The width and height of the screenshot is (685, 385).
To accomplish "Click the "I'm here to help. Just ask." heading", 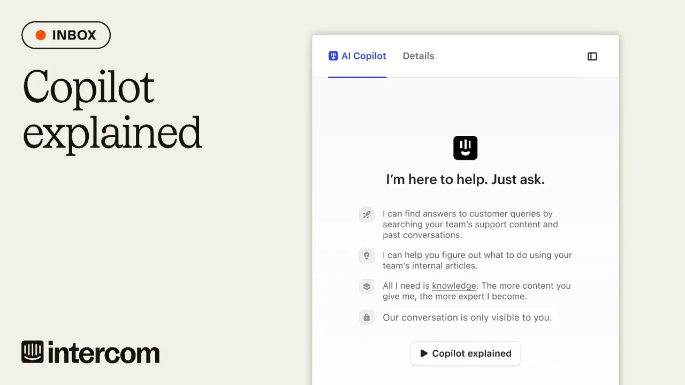I will (x=465, y=180).
